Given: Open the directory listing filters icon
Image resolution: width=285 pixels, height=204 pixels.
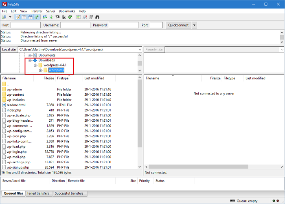Looking at the screenshot, I should coord(78,17).
